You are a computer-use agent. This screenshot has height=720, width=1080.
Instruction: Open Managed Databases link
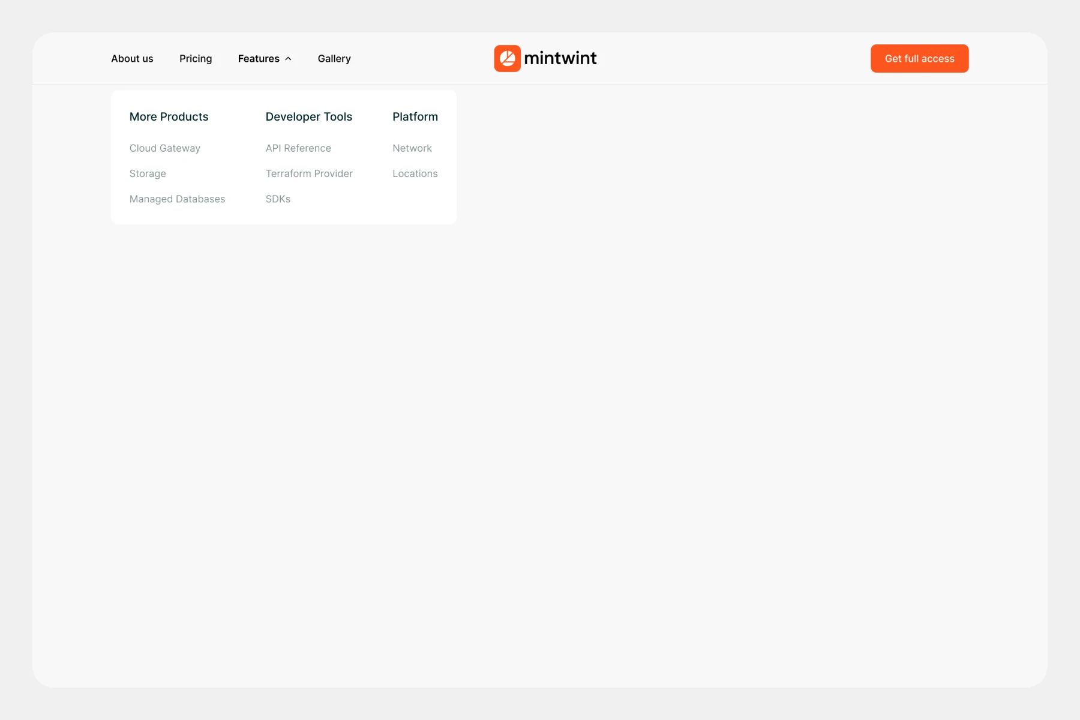[177, 199]
